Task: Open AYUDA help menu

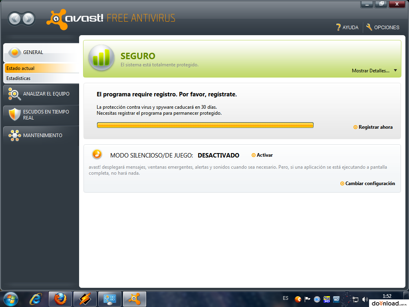Action: [347, 27]
